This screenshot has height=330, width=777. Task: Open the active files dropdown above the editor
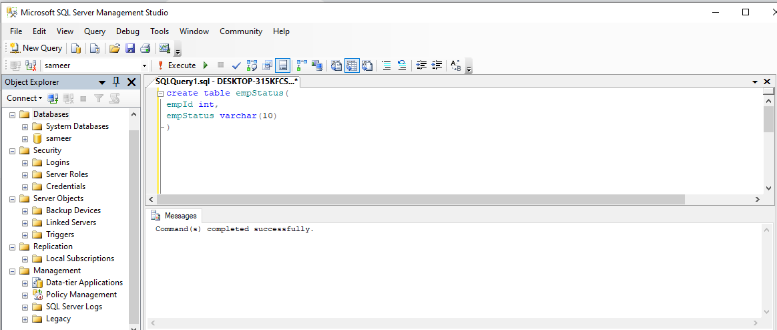click(x=755, y=82)
